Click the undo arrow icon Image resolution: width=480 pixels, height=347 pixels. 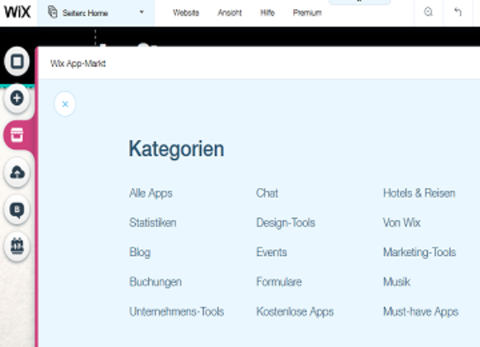(458, 12)
